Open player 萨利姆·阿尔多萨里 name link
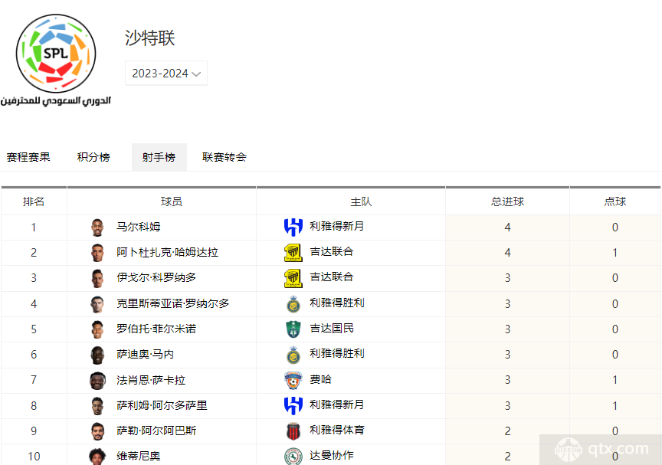This screenshot has height=465, width=662. tap(162, 405)
